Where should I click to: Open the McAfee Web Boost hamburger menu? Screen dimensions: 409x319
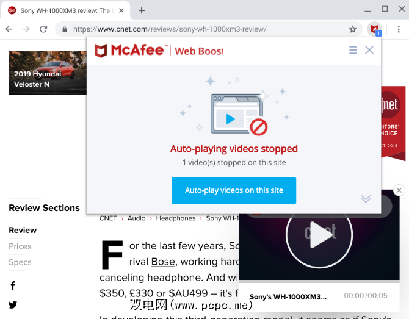pos(353,50)
